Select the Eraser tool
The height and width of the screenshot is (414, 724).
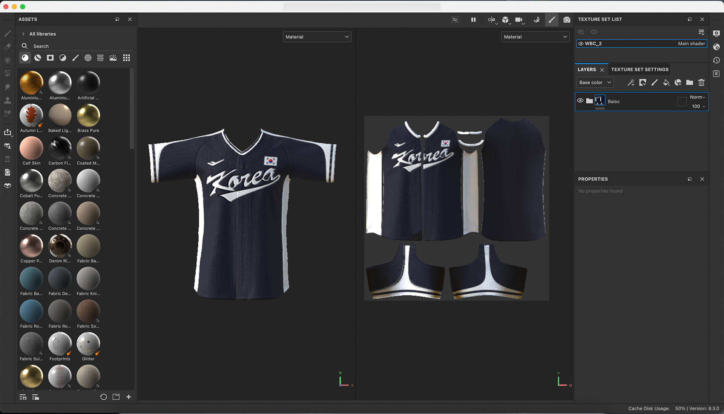[8, 47]
